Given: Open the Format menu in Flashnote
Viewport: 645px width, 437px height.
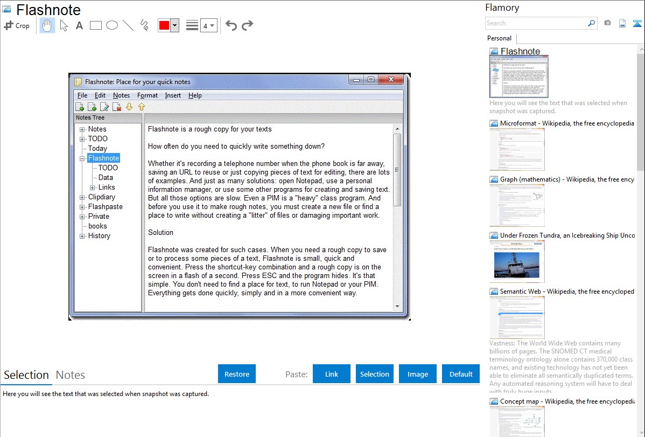Looking at the screenshot, I should pyautogui.click(x=148, y=95).
